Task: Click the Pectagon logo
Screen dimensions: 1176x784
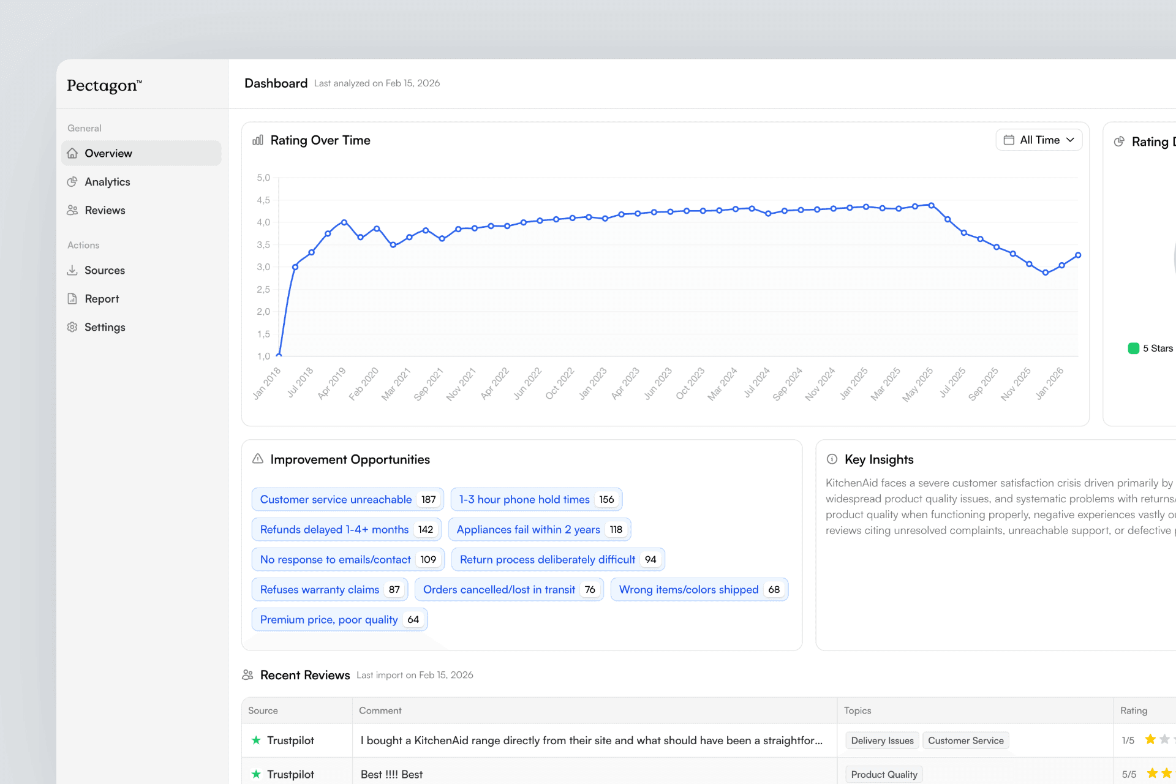Action: 104,85
